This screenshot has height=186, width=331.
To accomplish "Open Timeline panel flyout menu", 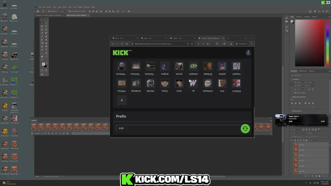I will tap(271, 120).
